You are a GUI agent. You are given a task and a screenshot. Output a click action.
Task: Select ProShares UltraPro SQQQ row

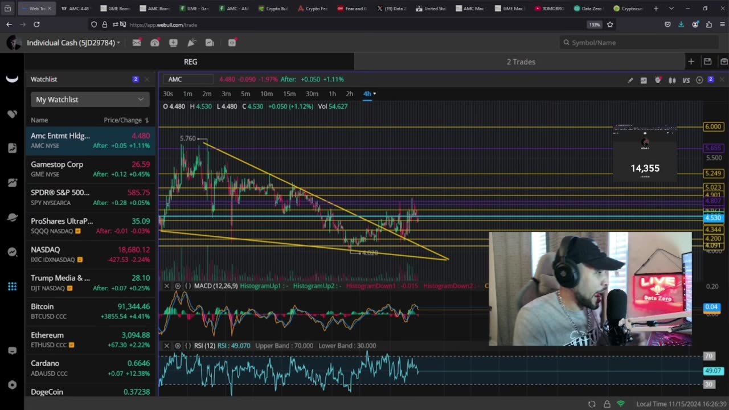(x=90, y=226)
